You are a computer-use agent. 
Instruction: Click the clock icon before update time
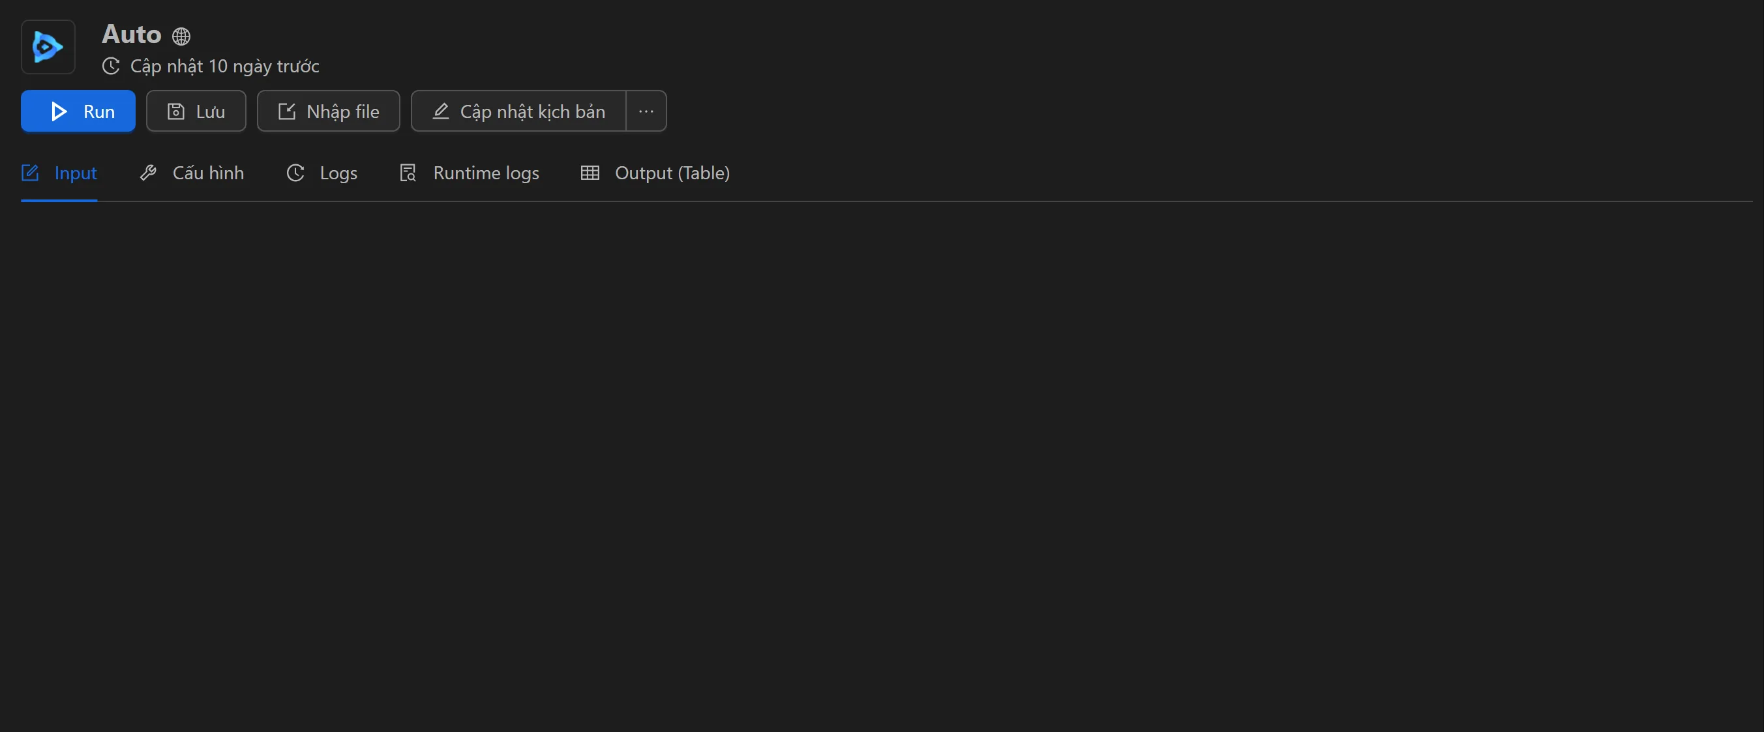(x=111, y=66)
